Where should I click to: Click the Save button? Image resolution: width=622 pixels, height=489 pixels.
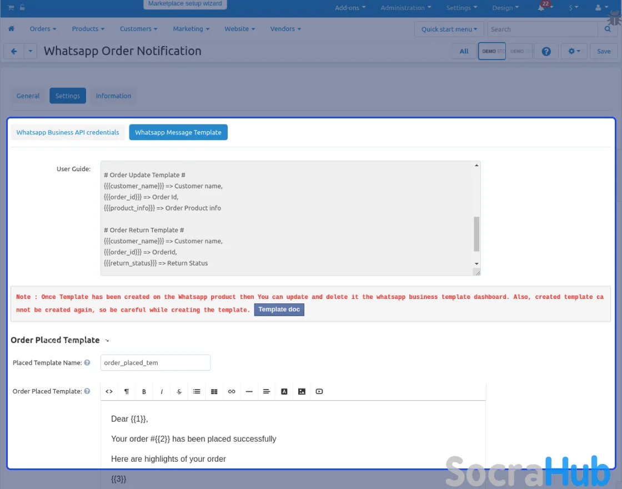(604, 51)
